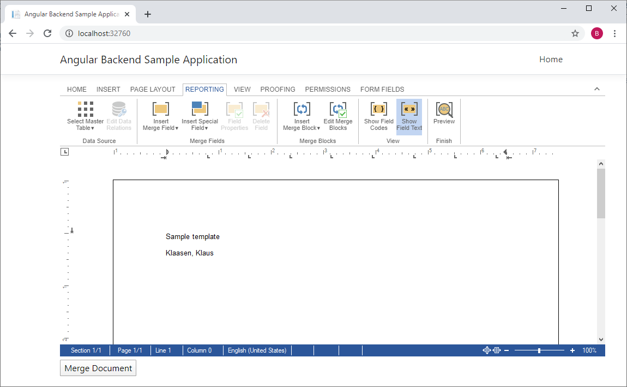Open the Home link in header

click(x=551, y=59)
